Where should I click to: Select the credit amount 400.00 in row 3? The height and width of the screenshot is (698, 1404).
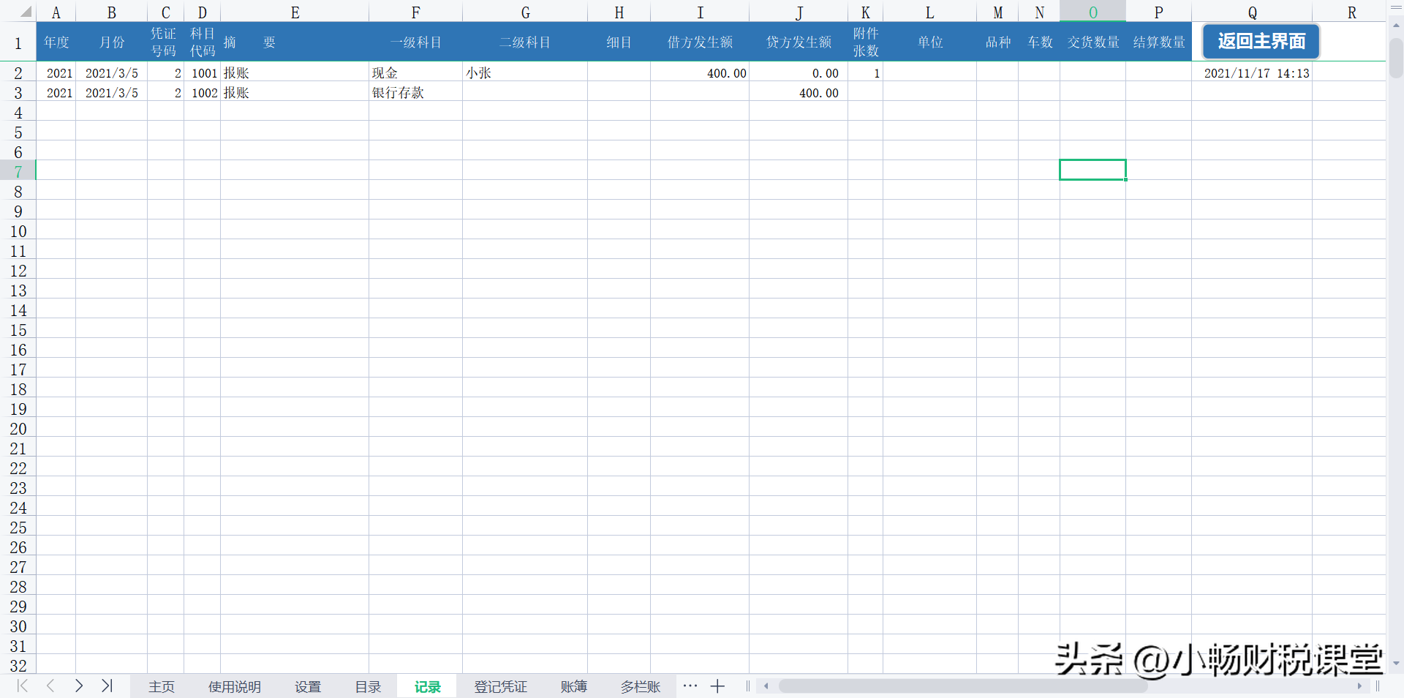(x=799, y=92)
